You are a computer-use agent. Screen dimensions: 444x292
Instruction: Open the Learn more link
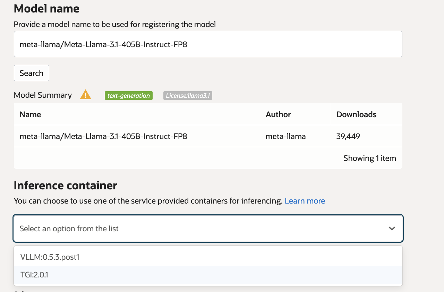point(305,201)
